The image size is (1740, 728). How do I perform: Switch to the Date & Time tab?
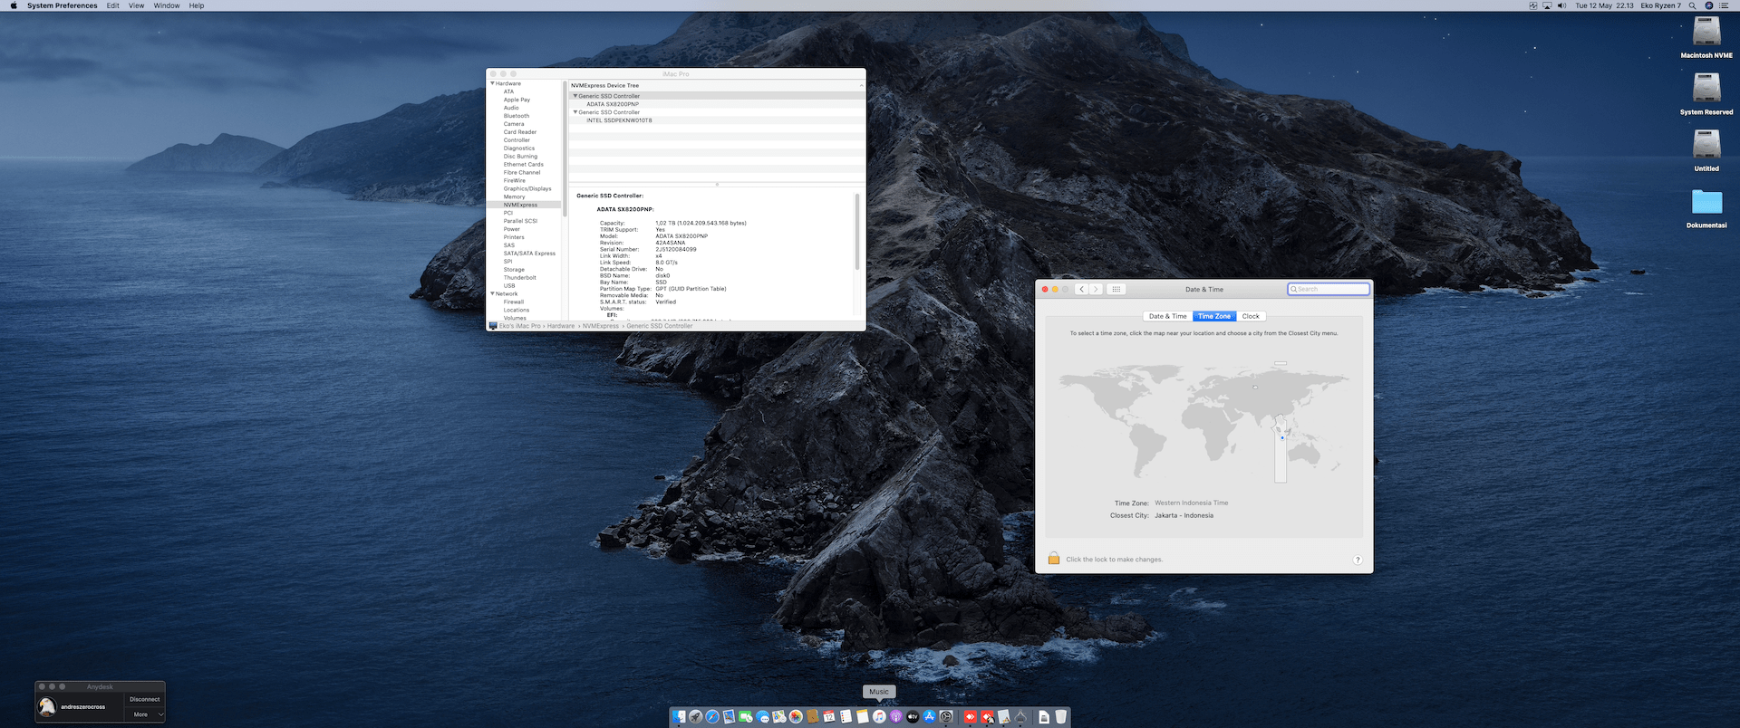[1168, 316]
